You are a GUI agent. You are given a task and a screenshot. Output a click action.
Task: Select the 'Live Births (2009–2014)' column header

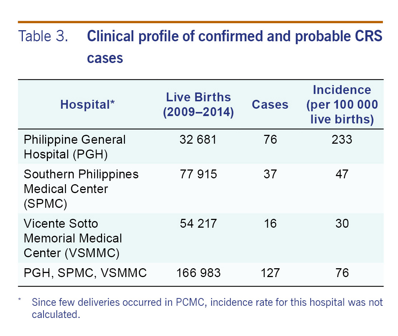[x=198, y=105]
